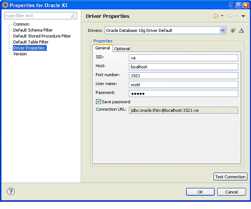Select Version in the tree
251x209 pixels.
tap(20, 54)
